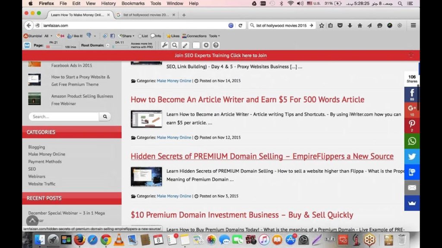Click the MozBar wrench tool icon
The width and height of the screenshot is (442, 248).
tap(164, 45)
